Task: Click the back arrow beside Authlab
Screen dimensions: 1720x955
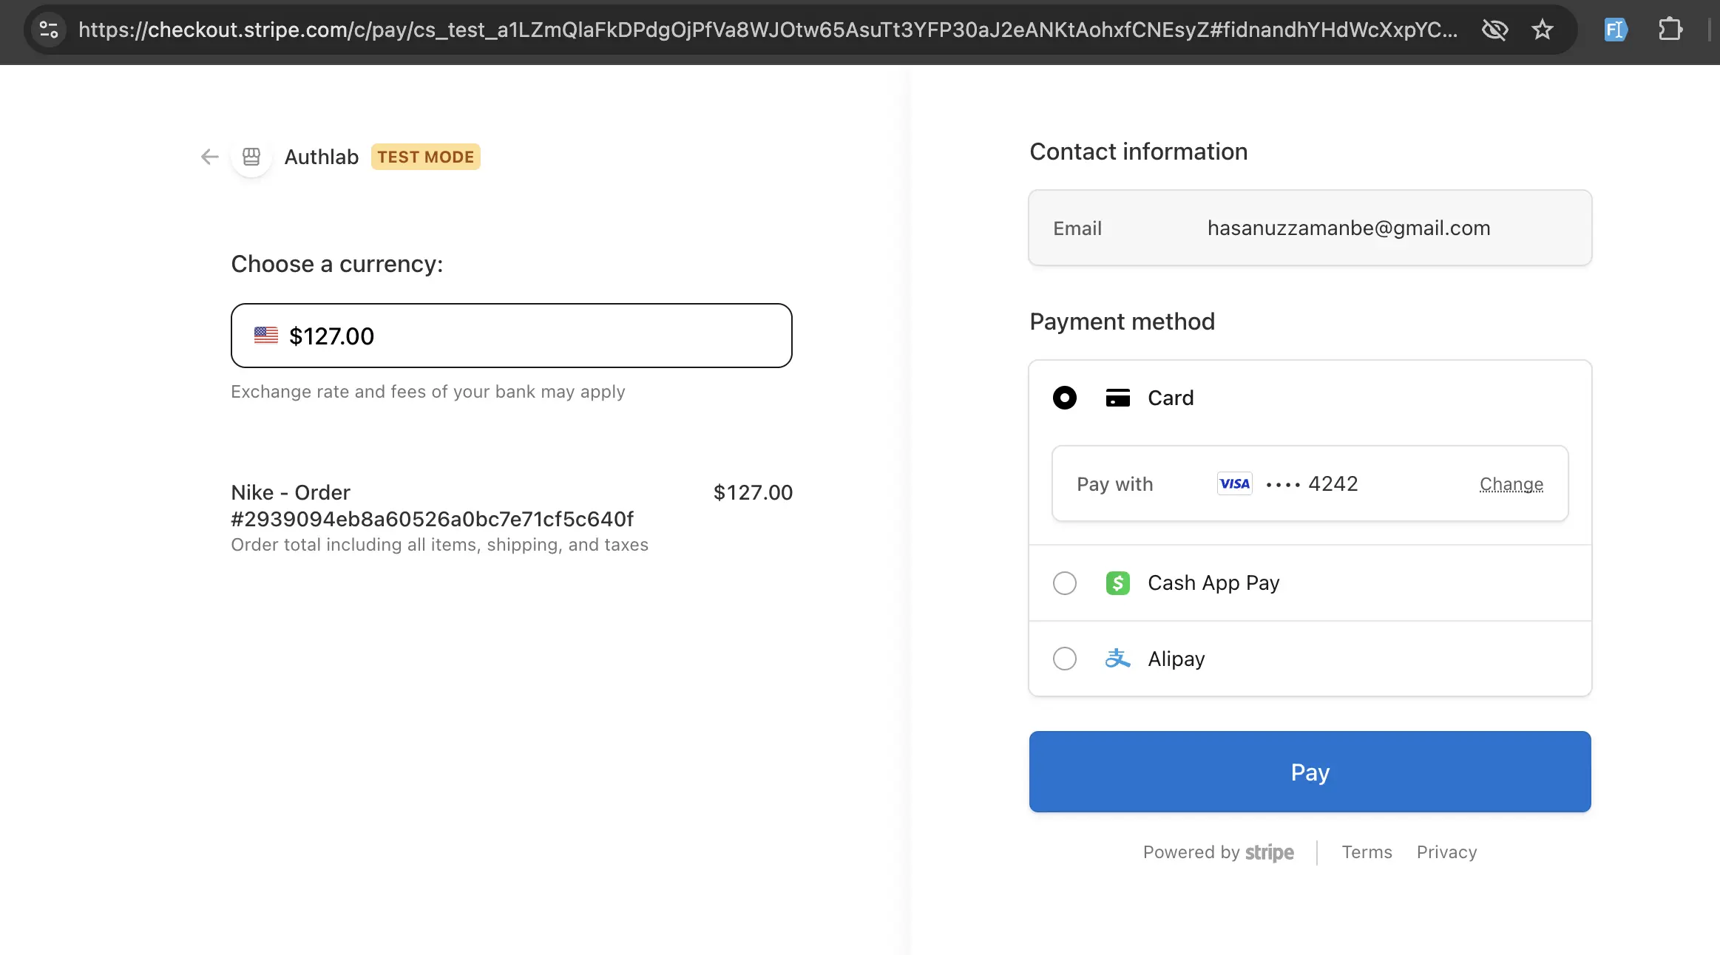Action: pos(209,157)
